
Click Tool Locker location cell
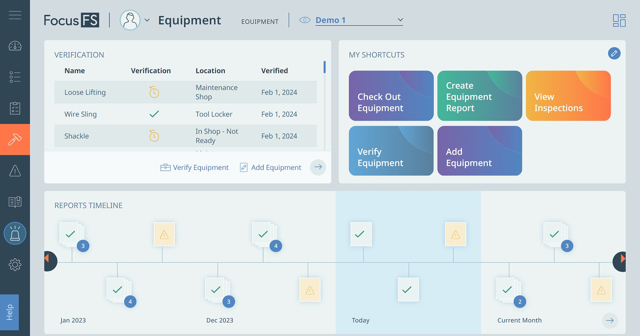(214, 114)
